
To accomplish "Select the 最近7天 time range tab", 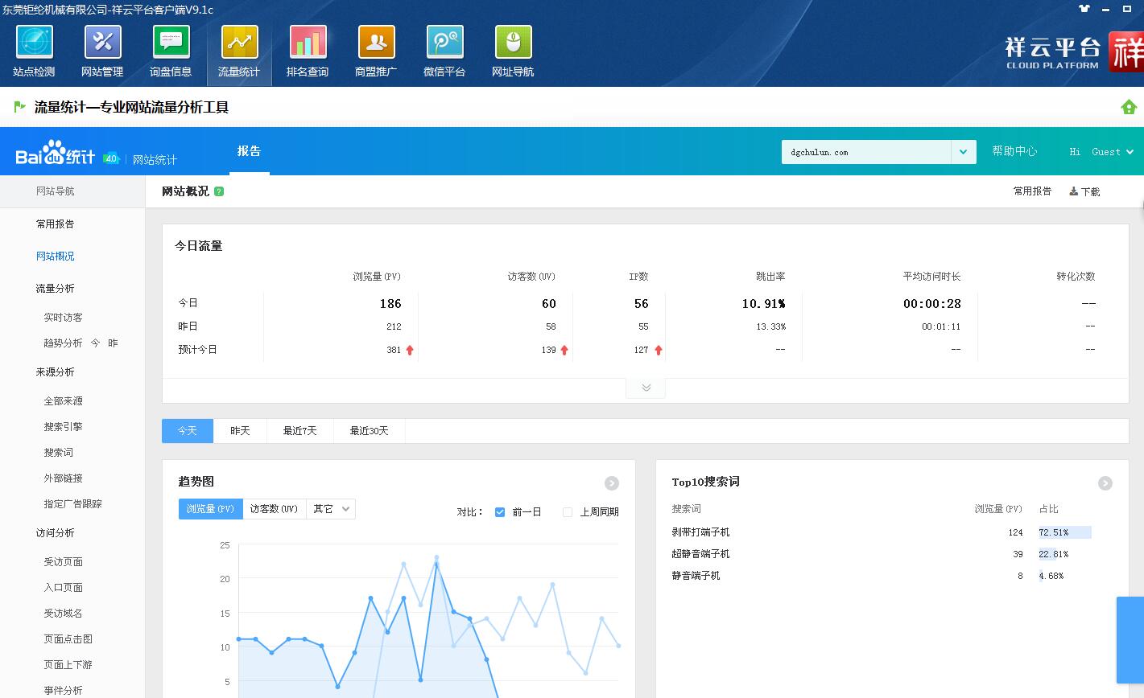I will point(299,431).
